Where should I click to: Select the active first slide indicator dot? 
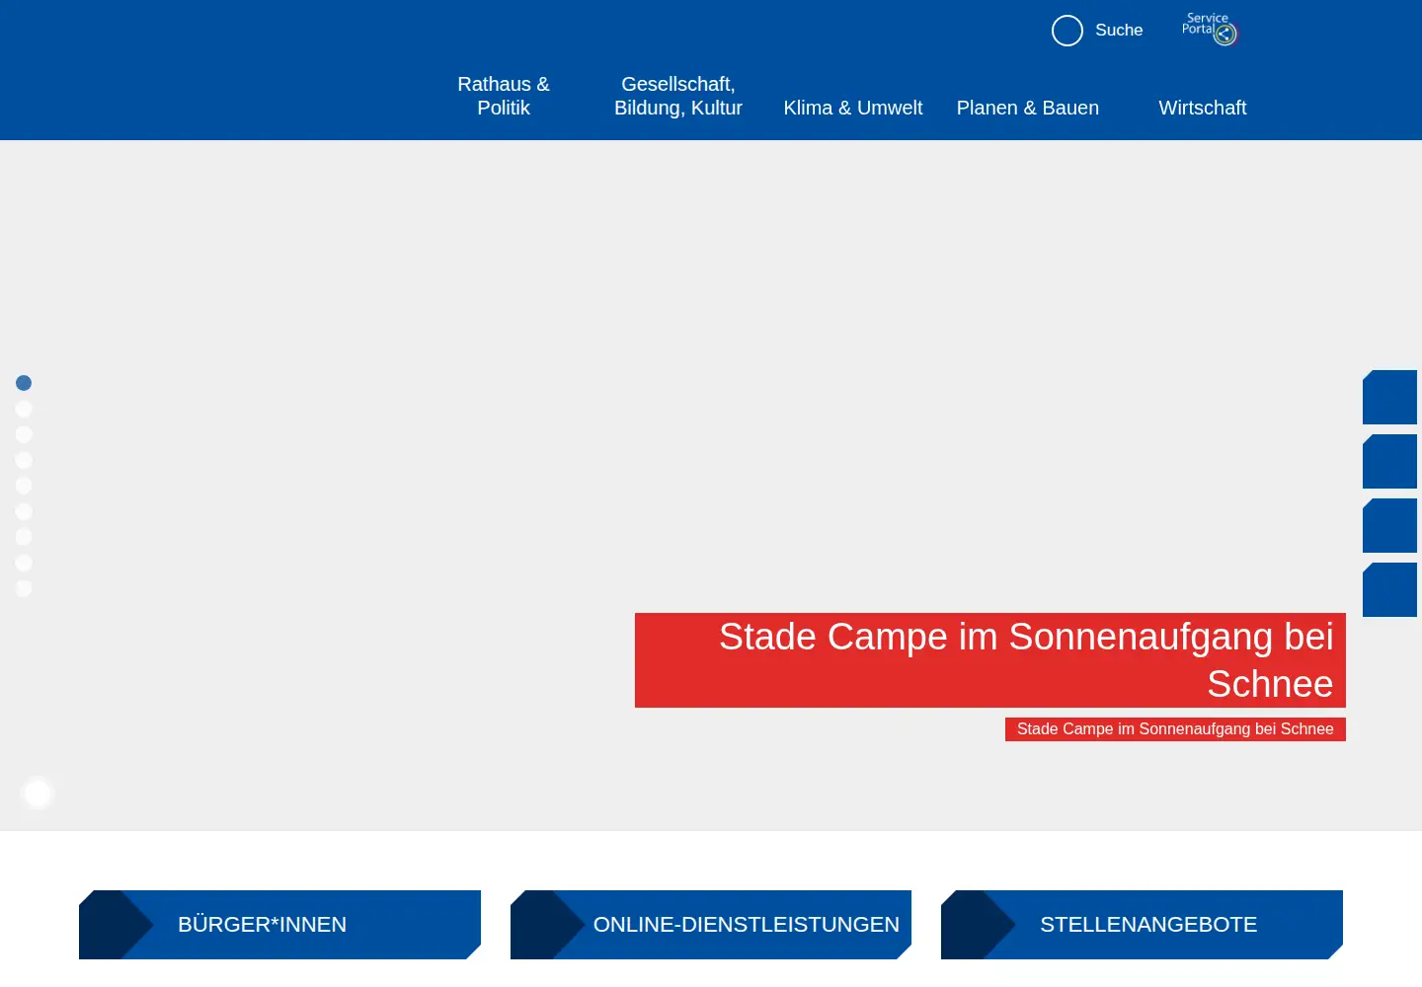coord(24,383)
